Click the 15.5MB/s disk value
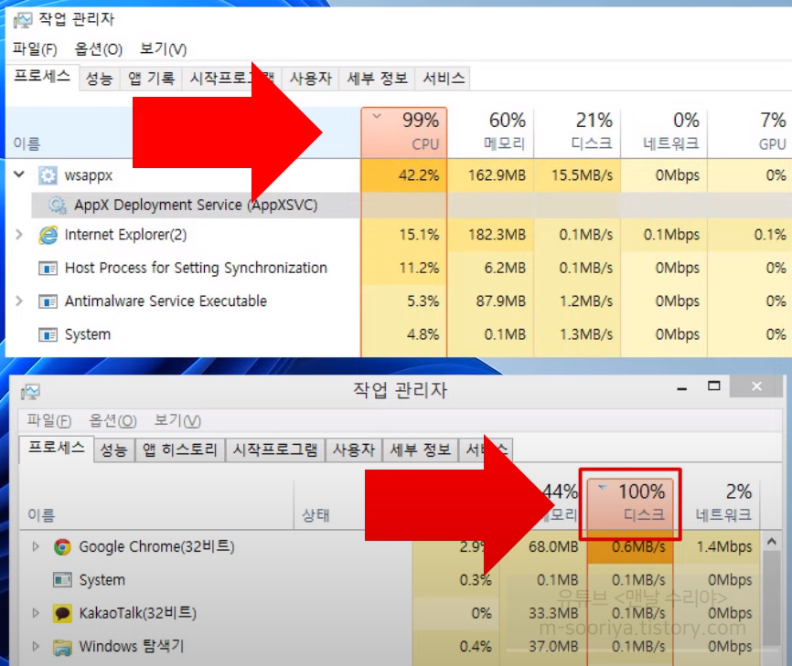The width and height of the screenshot is (792, 666). coord(583,175)
